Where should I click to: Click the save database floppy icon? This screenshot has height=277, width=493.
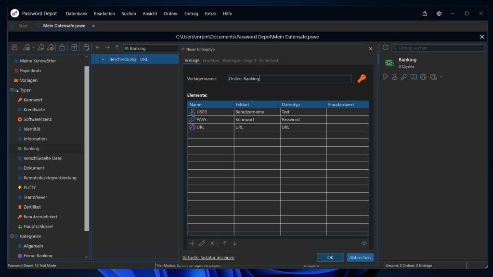[x=14, y=48]
